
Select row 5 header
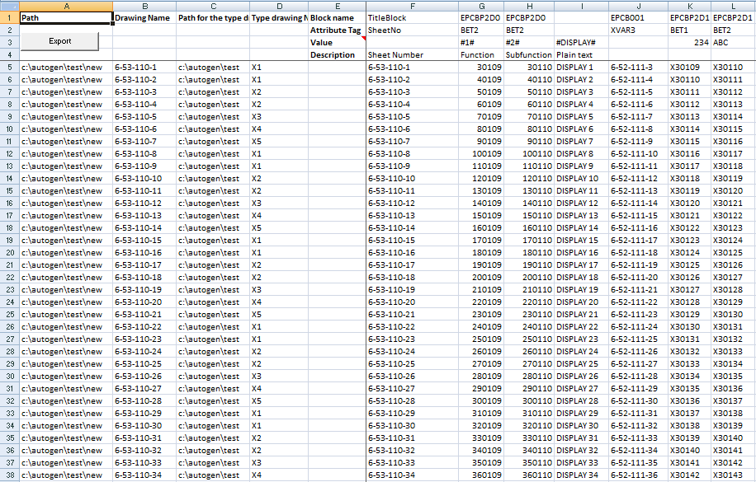click(x=10, y=68)
